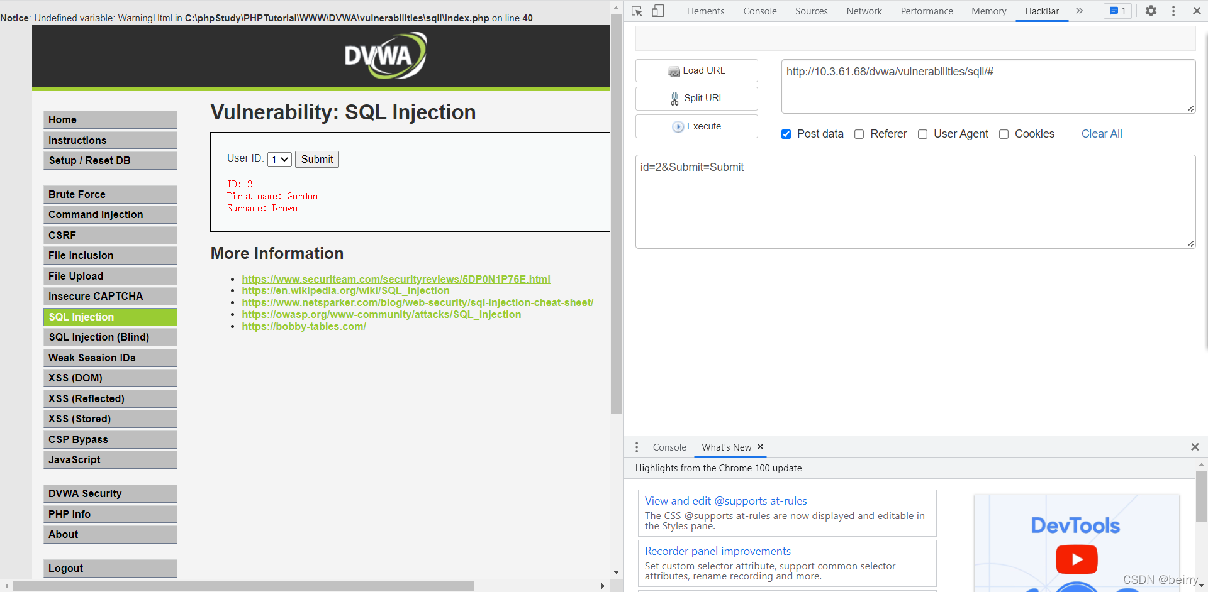Open Recorder panel improvements link
Image resolution: width=1208 pixels, height=592 pixels.
point(717,551)
